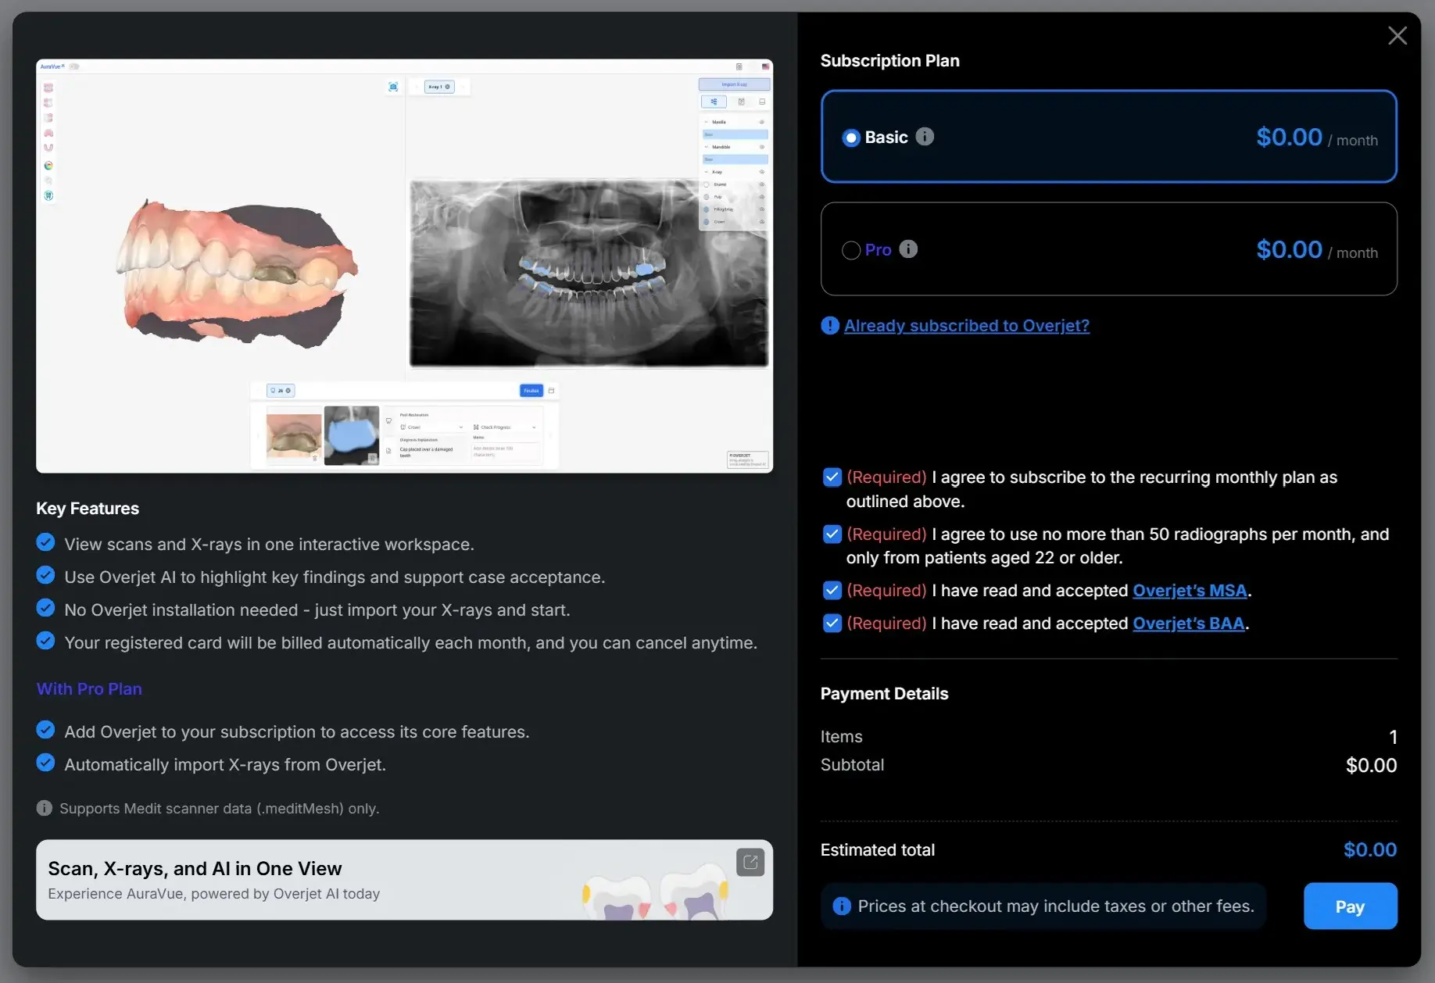Click the Estimated total amount $0.00

pyautogui.click(x=1370, y=850)
